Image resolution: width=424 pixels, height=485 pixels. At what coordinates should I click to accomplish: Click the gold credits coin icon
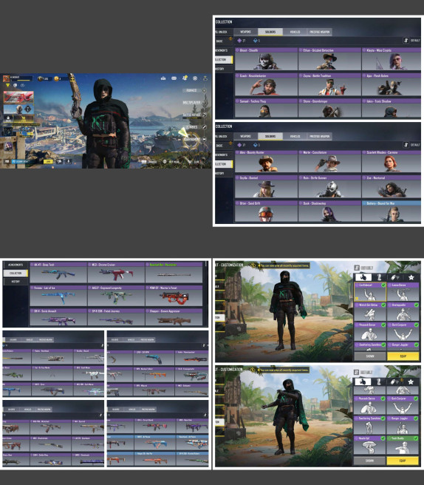(57, 78)
